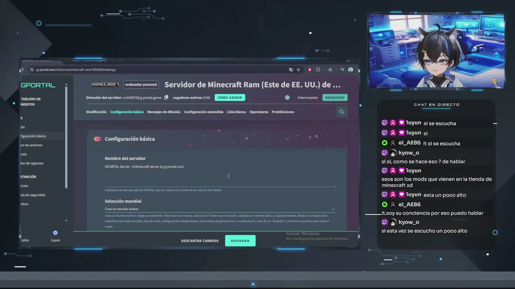Click 1uyun's message 'esta un poco alto'
Image resolution: width=515 pixels, height=289 pixels.
click(445, 195)
